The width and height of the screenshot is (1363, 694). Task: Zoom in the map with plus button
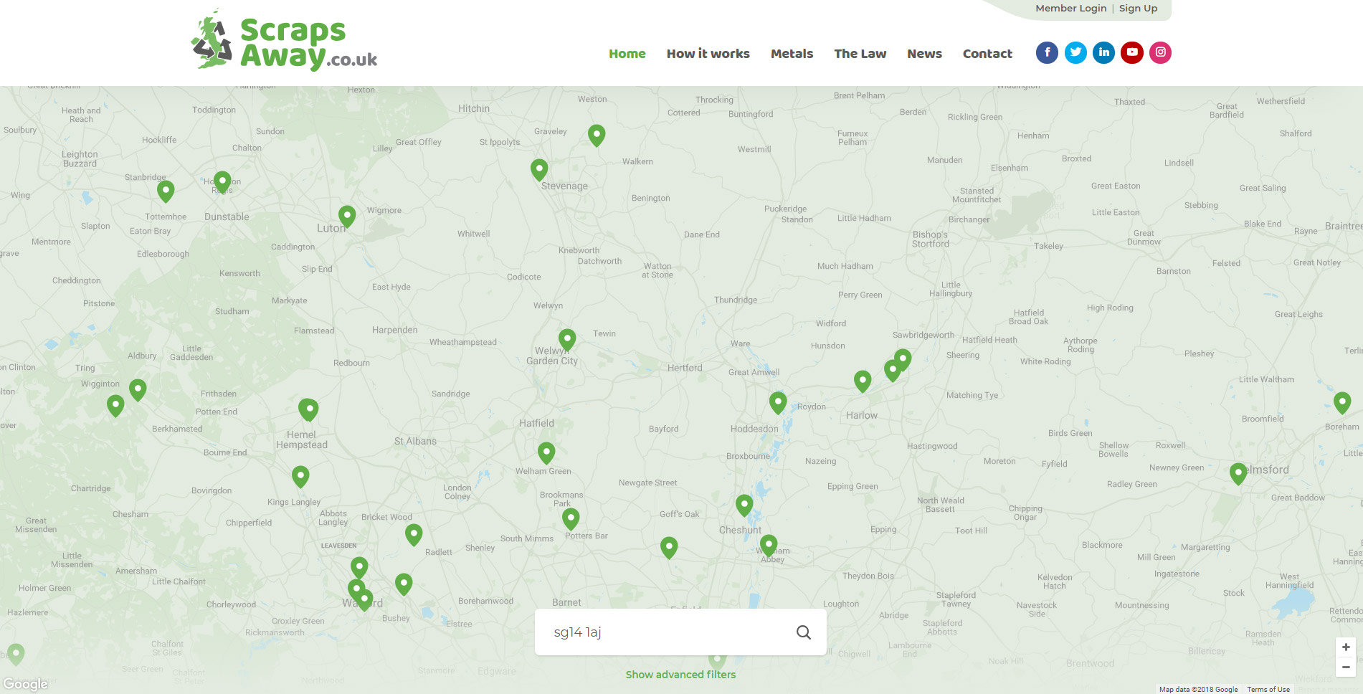[1346, 647]
